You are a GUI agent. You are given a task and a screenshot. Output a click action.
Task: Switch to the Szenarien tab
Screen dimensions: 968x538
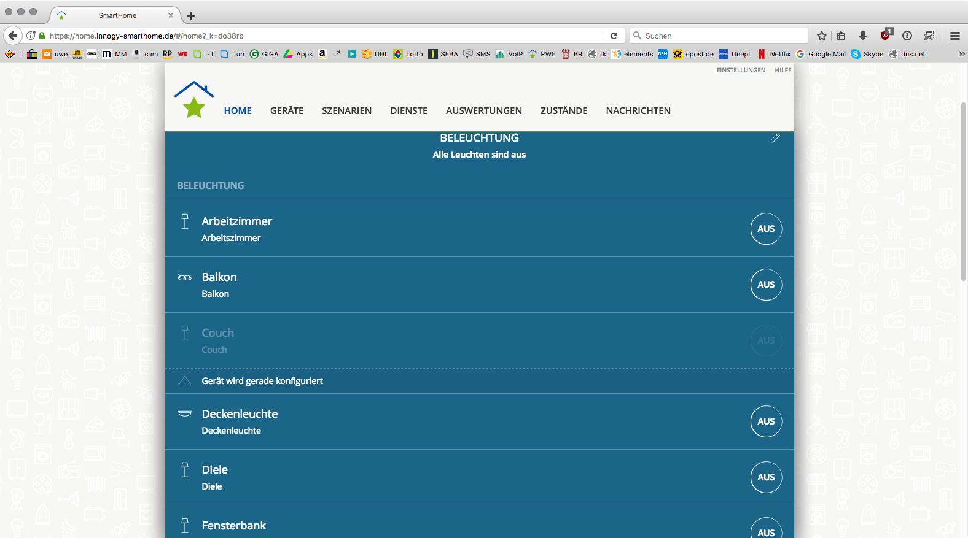pos(346,111)
